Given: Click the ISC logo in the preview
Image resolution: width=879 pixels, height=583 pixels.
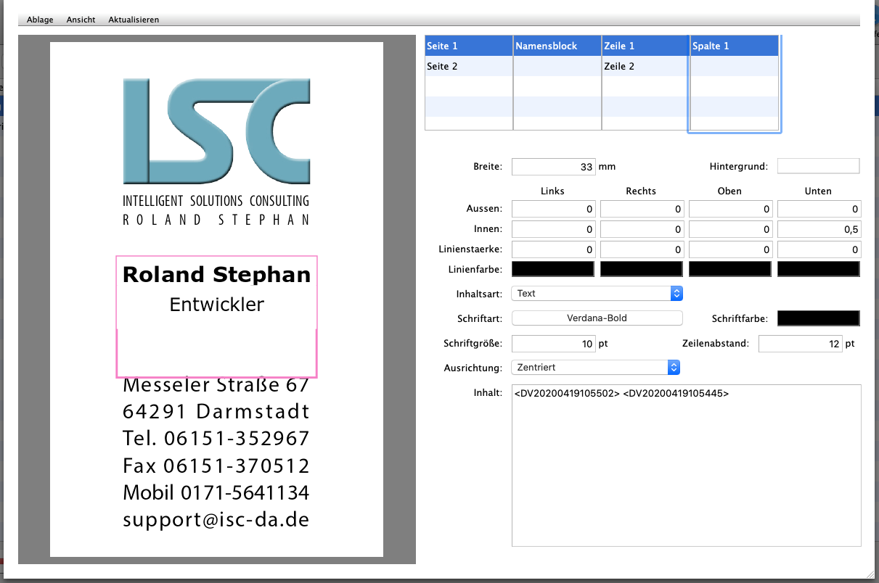Looking at the screenshot, I should [216, 131].
